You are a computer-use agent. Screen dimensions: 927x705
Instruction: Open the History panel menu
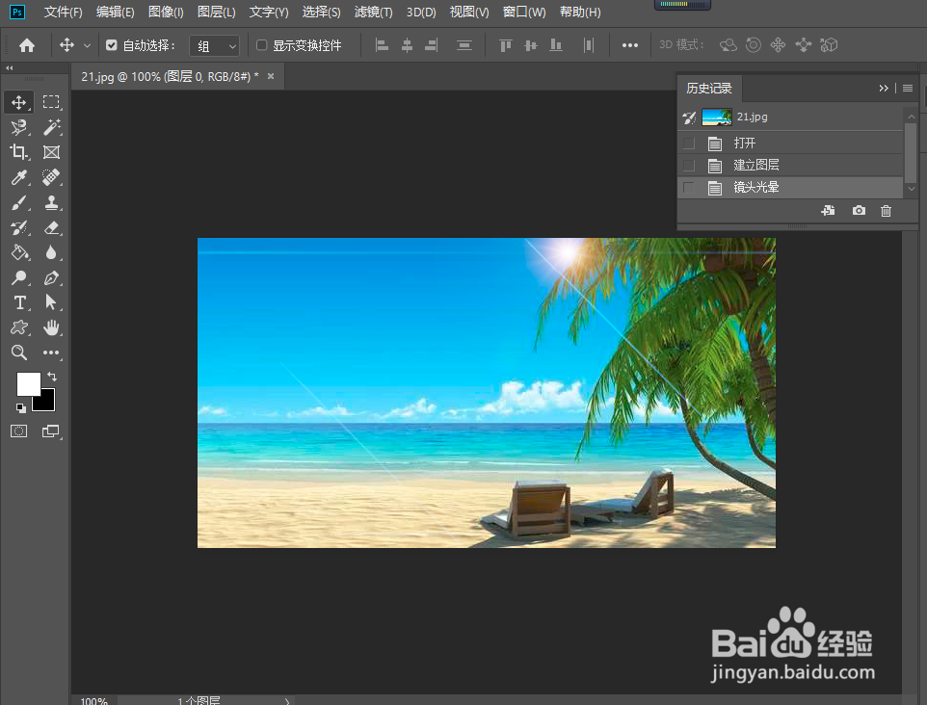tap(908, 88)
